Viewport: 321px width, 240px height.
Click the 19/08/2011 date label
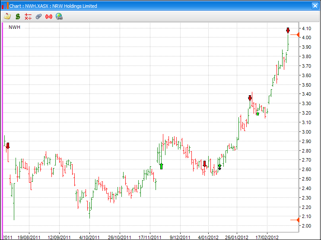(x=29, y=237)
